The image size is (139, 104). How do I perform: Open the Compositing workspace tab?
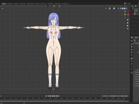tap(57, 4)
